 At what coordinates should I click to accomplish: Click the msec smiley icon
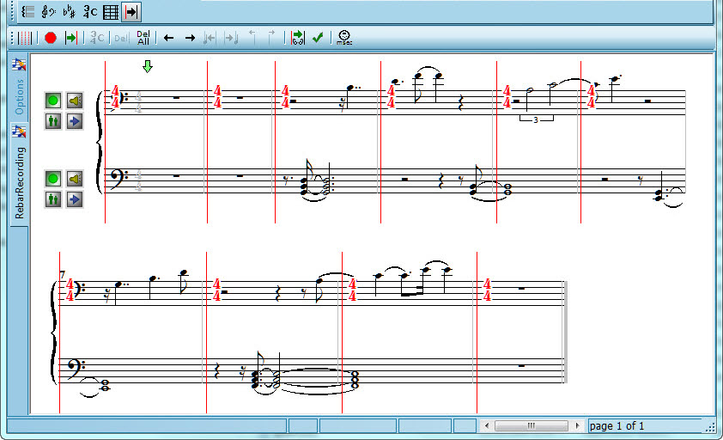343,38
